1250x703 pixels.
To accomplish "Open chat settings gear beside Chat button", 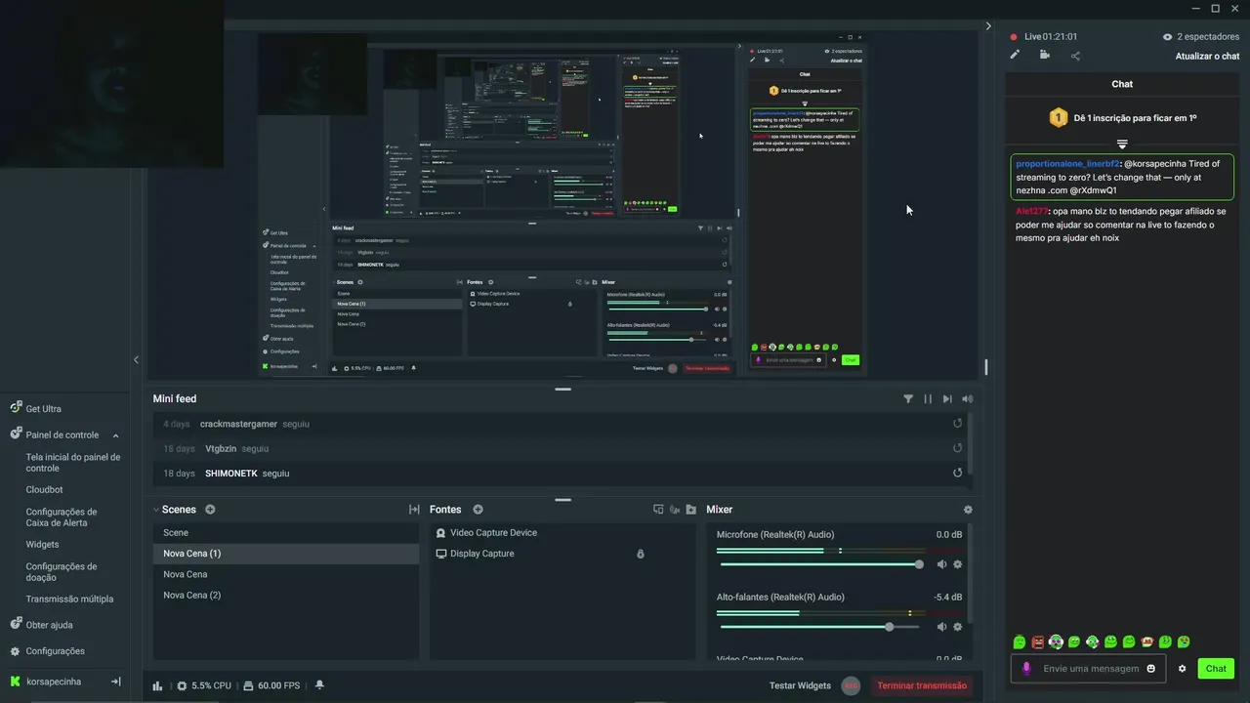I will tap(1182, 669).
